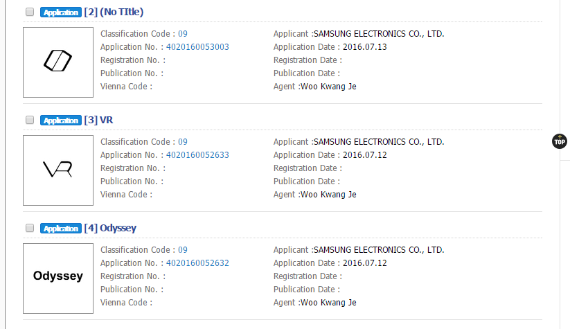Viewport: 570px width, 329px height.
Task: View the VR logo thumbnail
Action: [x=58, y=170]
